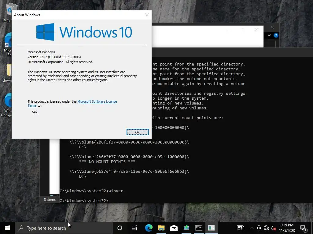Screen dimensions: 313x234
Task: Expand the ribbon chevron in File Explorer
Action: pyautogui.click(x=269, y=35)
